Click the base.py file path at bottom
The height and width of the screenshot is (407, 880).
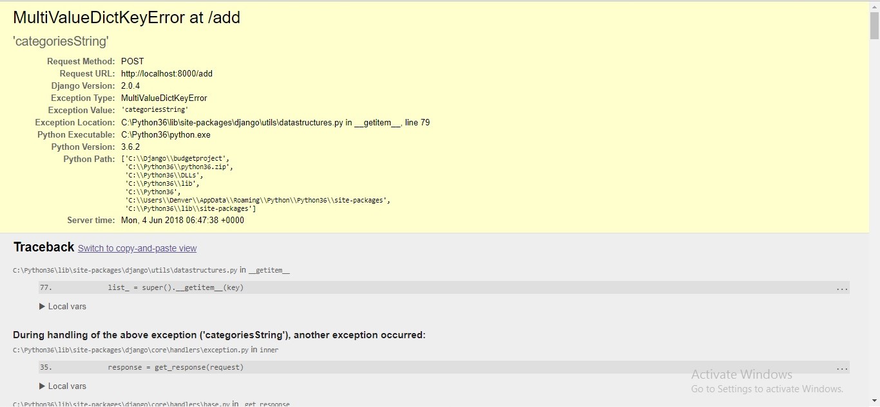122,404
